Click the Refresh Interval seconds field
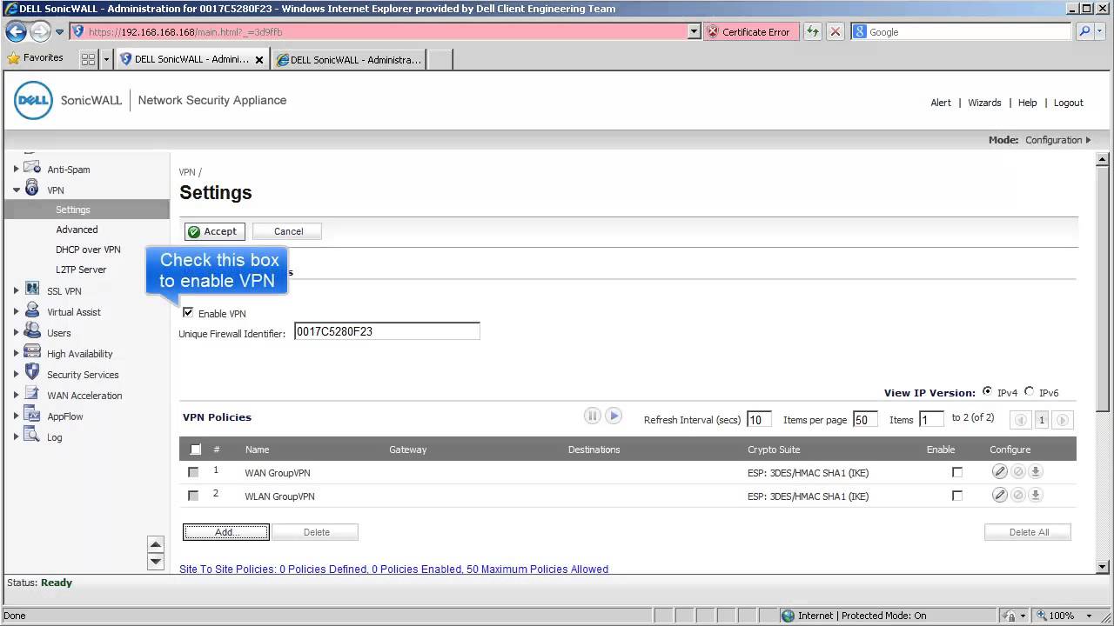 [759, 419]
